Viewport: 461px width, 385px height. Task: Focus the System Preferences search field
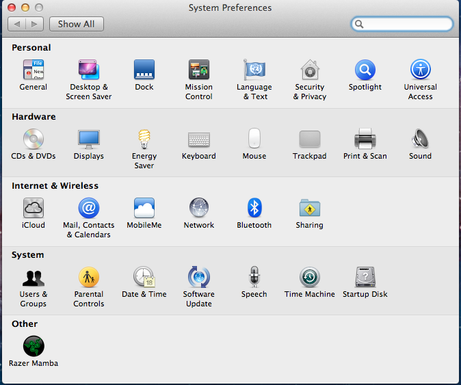pos(402,24)
